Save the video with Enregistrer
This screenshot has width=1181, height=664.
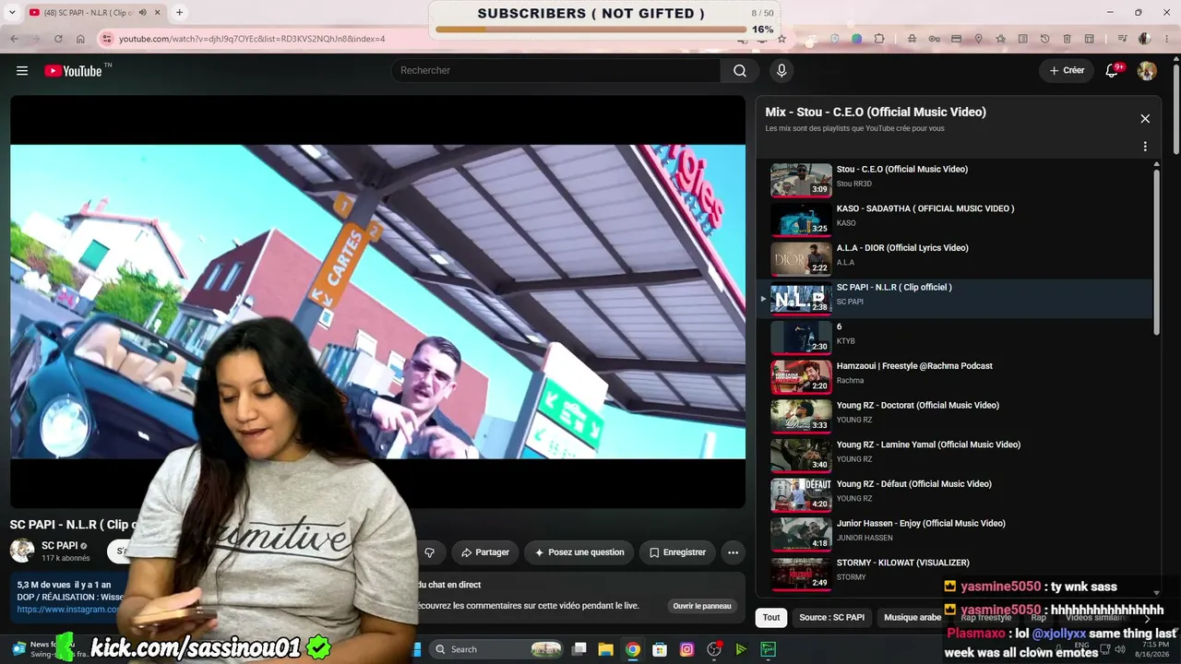point(677,552)
